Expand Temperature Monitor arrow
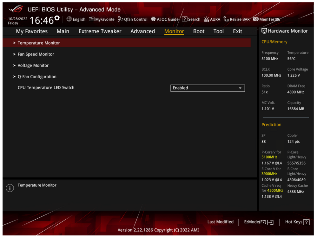The height and width of the screenshot is (238, 317). tap(14, 43)
